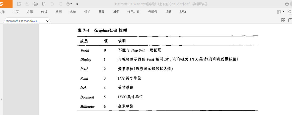Open the 云服务 ribbon tab
292x115 pixels.
pos(153,12)
